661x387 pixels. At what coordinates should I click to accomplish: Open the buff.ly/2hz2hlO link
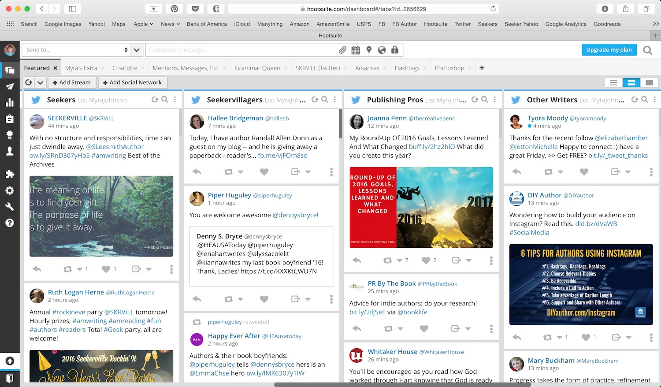[431, 147]
